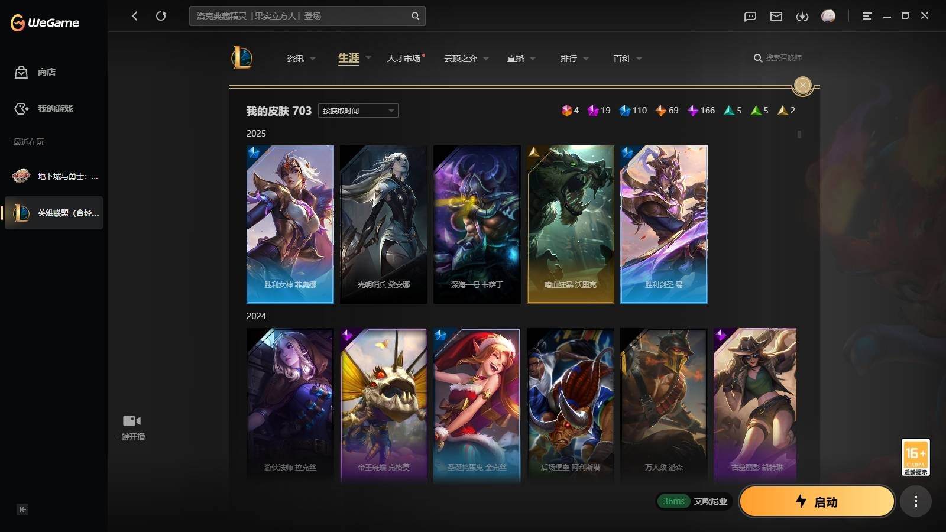This screenshot has height=532, width=946.
Task: Open the 人才市场 tab
Action: coord(404,59)
